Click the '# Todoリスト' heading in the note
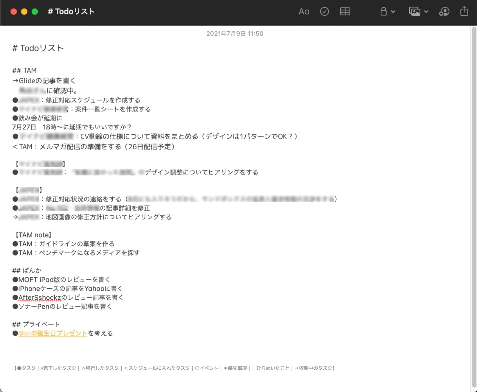This screenshot has width=477, height=392. (x=38, y=48)
